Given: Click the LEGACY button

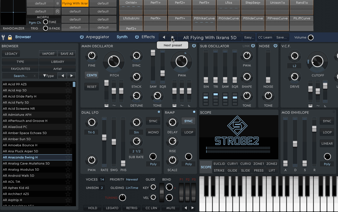Looking at the screenshot, I should click(x=11, y=54).
